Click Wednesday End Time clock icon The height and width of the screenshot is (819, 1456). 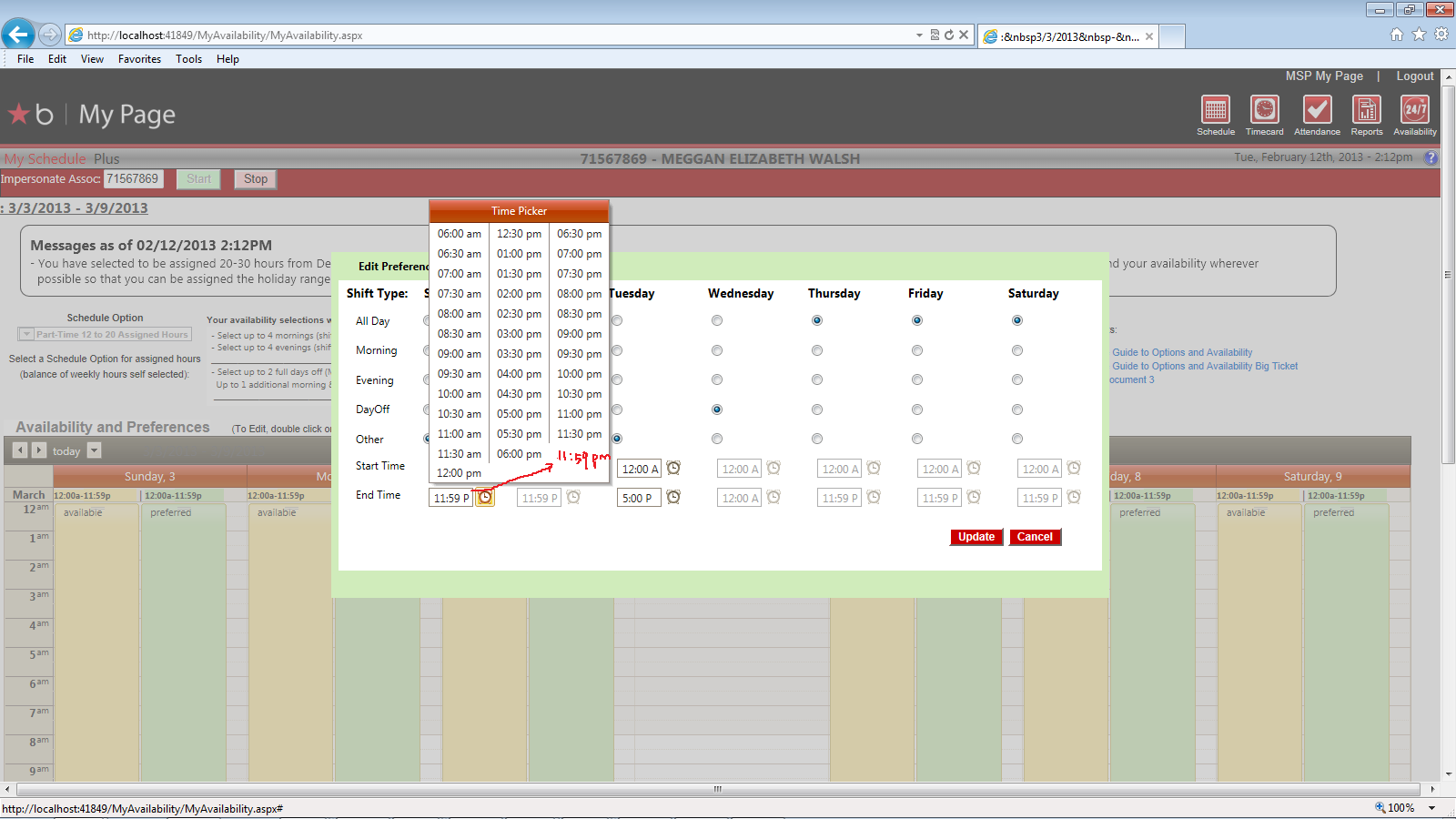pyautogui.click(x=773, y=497)
